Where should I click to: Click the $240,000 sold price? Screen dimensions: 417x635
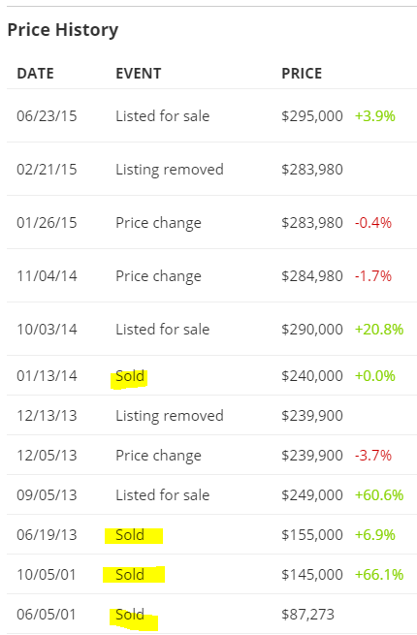pos(312,376)
